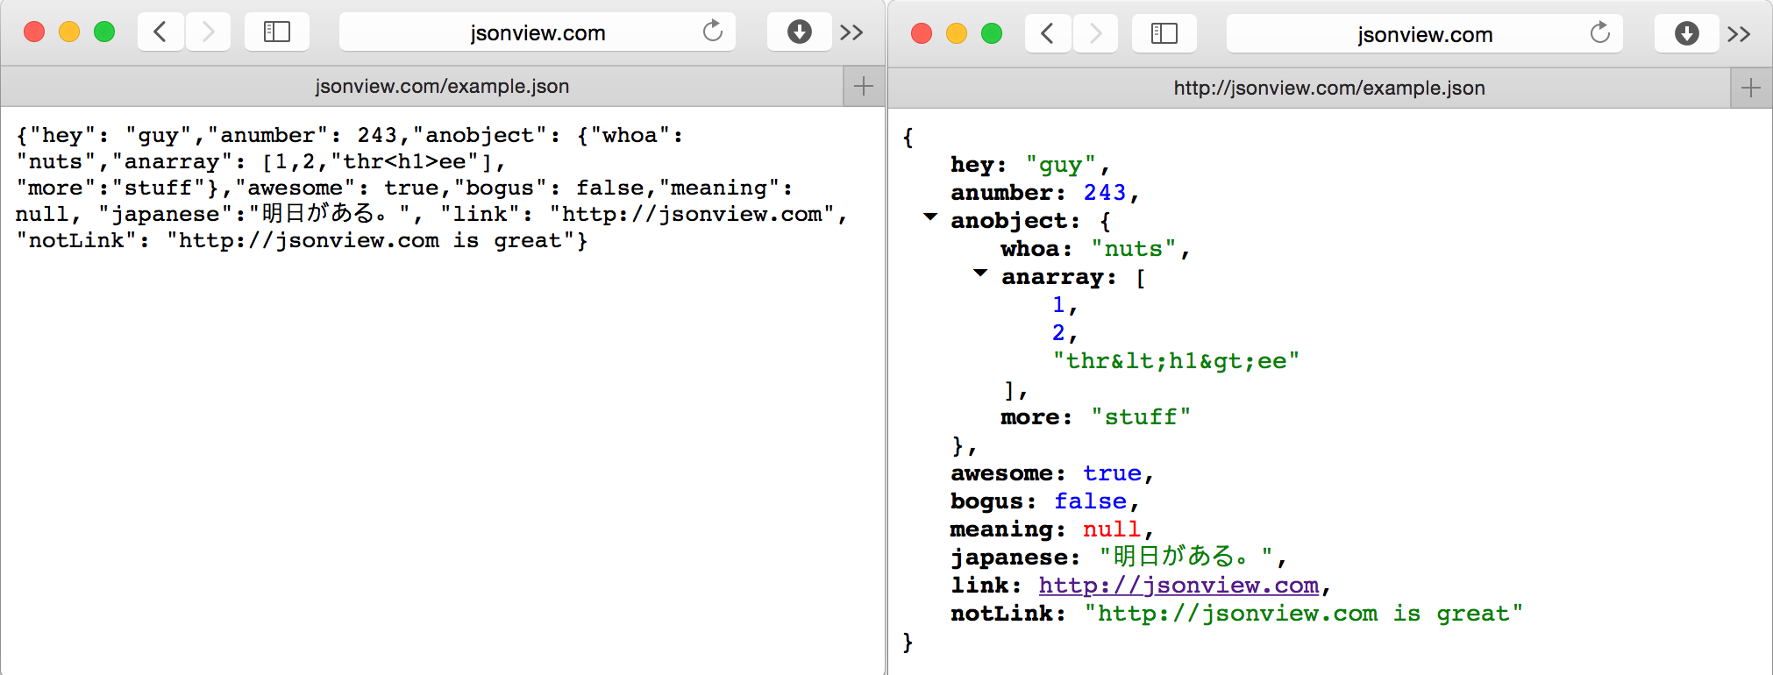Viewport: 1773px width, 675px height.
Task: Show sidebar in the right Safari window
Action: (1164, 34)
